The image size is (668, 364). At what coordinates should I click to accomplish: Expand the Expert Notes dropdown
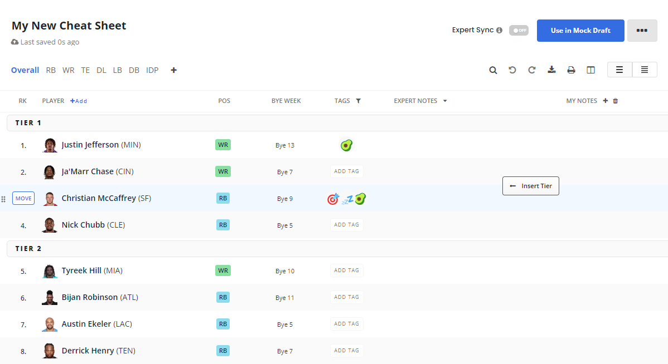click(445, 101)
